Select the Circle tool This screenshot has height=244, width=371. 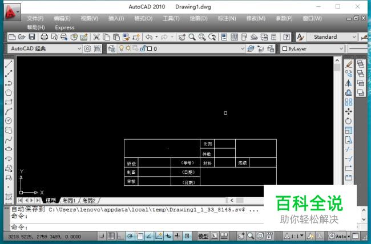pyautogui.click(x=9, y=121)
